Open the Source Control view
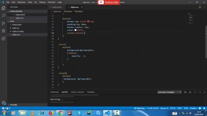Image resolution: width=207 pixels, height=116 pixels. 4,23
